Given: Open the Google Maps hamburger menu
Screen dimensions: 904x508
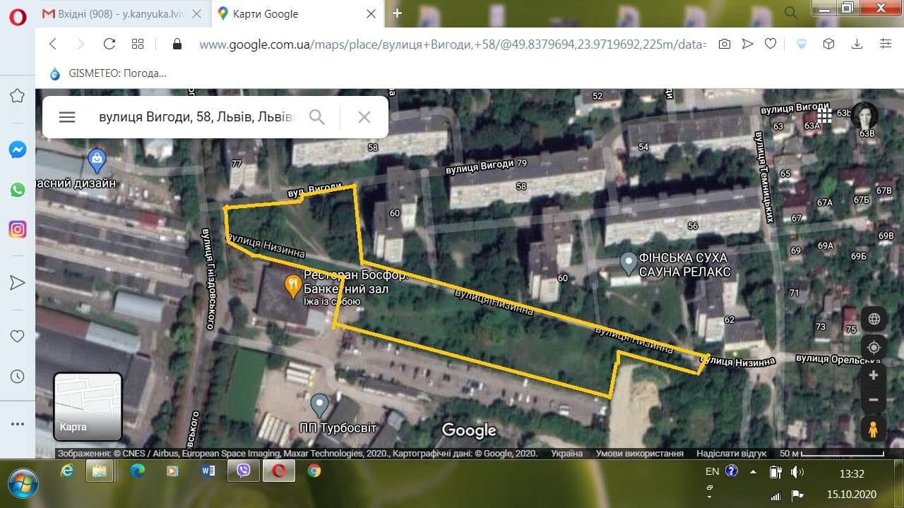Looking at the screenshot, I should click(67, 117).
